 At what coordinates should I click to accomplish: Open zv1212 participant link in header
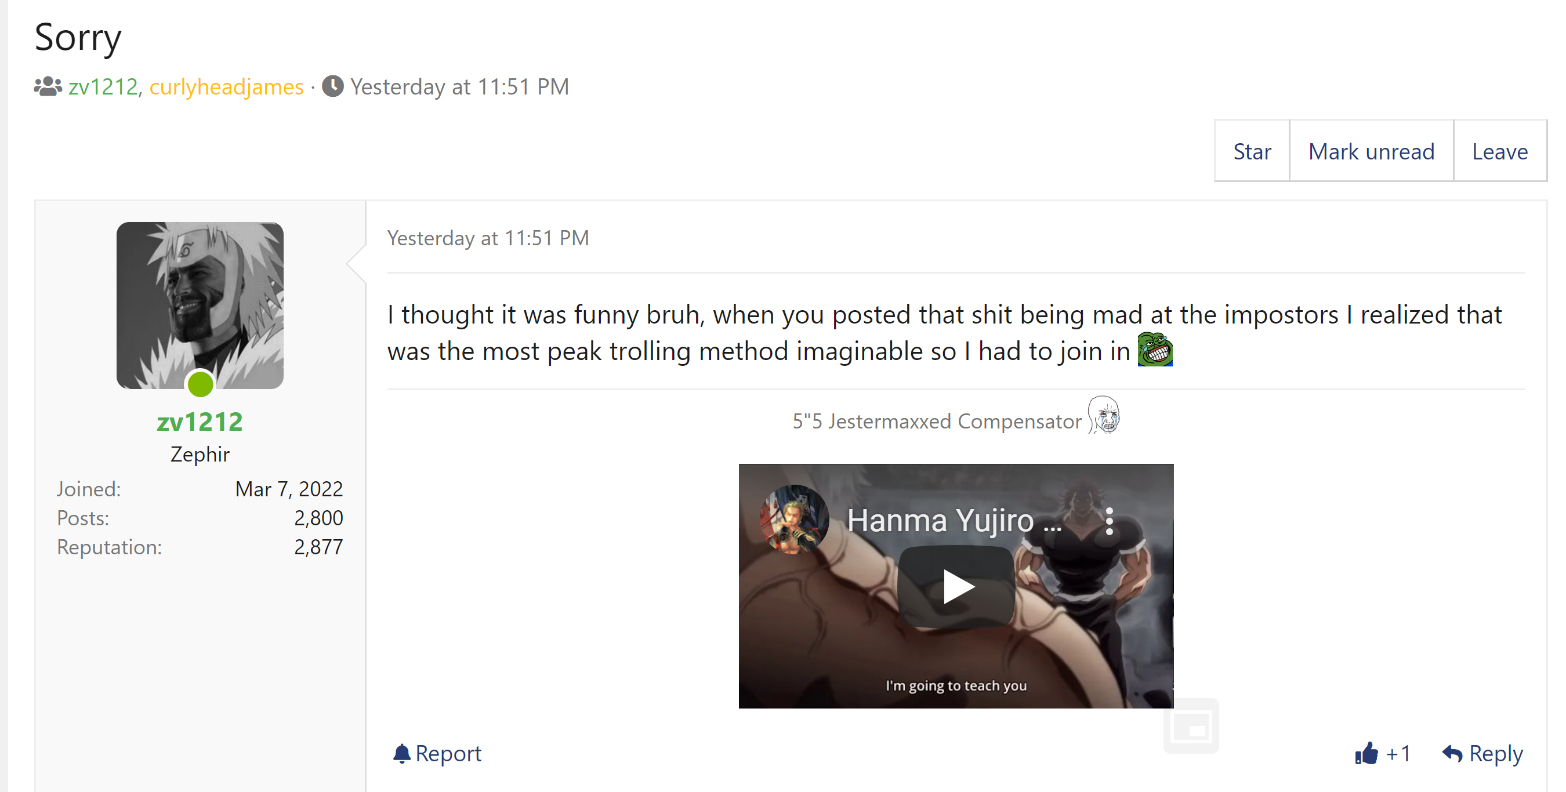[103, 86]
